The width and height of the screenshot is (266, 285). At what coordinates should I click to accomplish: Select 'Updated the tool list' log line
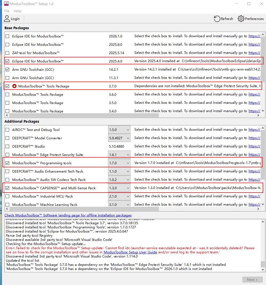point(22,261)
